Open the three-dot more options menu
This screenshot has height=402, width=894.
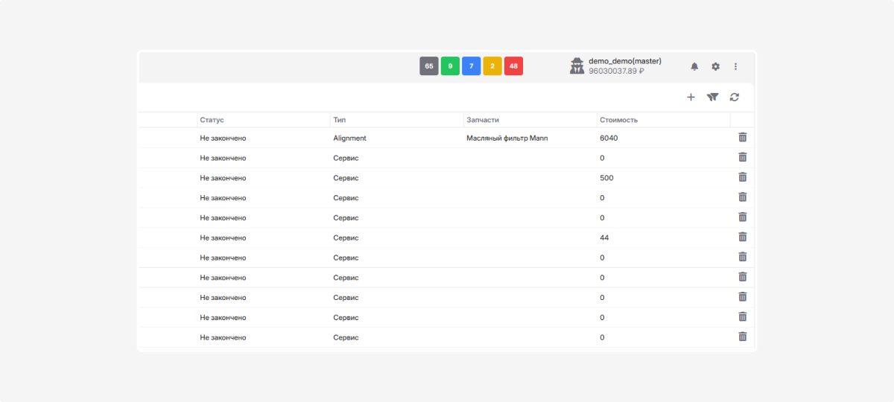[735, 66]
